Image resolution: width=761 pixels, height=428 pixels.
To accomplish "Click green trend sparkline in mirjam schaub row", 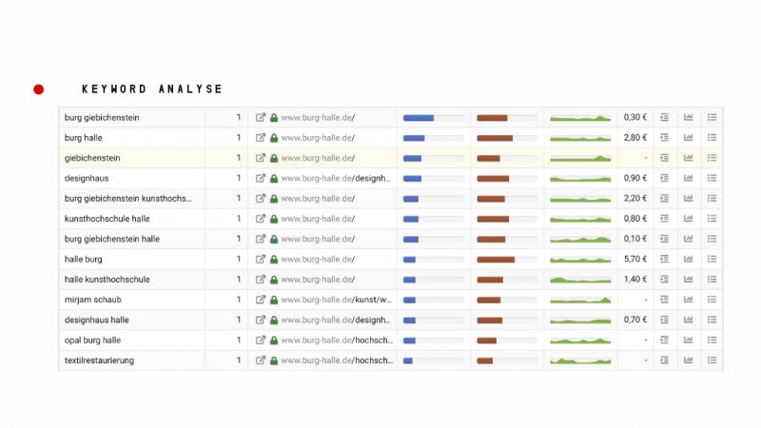I will point(580,300).
